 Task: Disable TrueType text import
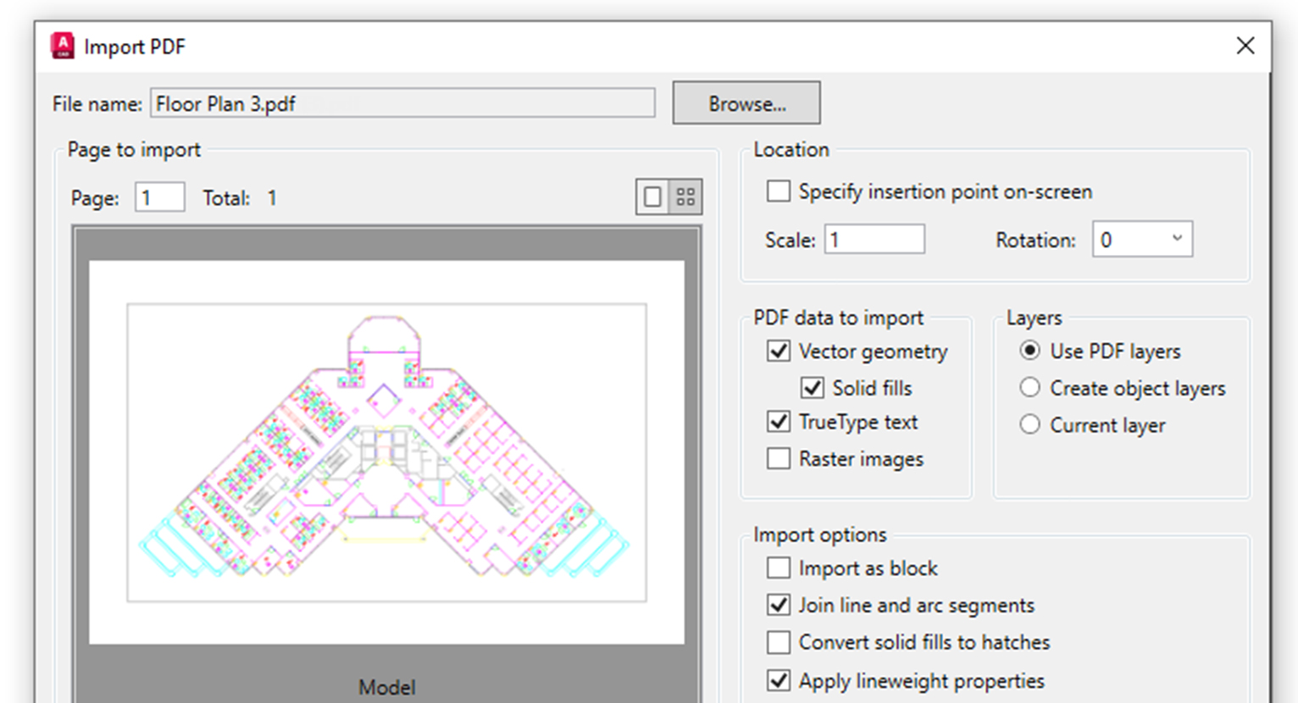pos(778,422)
